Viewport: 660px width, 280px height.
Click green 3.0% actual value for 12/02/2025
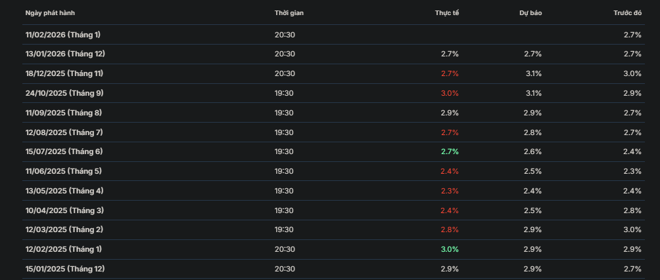pyautogui.click(x=450, y=249)
